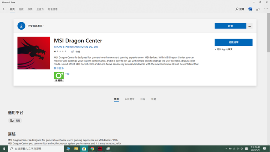Select the 相關 section tab
The height and width of the screenshot is (152, 270).
[x=154, y=99]
